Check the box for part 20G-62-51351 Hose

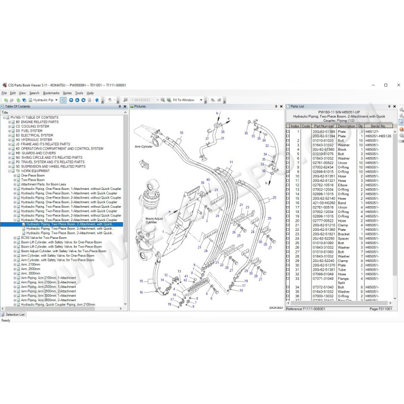tap(288, 176)
